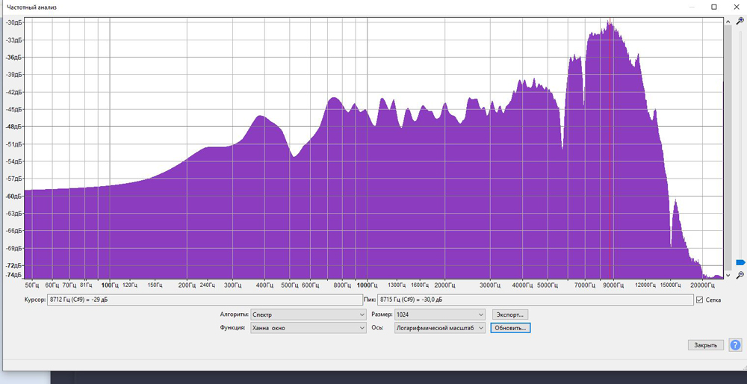
Task: Click the "20000Гц" frequency label
Action: pyautogui.click(x=703, y=285)
